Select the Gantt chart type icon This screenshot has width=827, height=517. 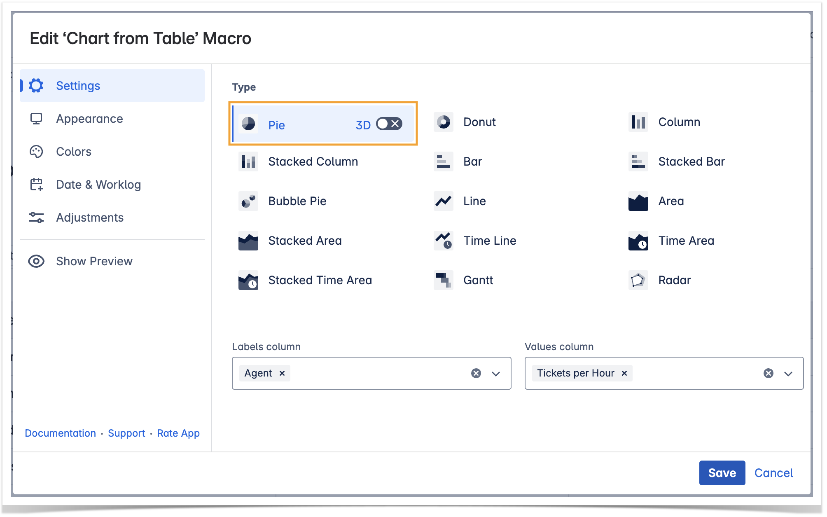click(443, 280)
